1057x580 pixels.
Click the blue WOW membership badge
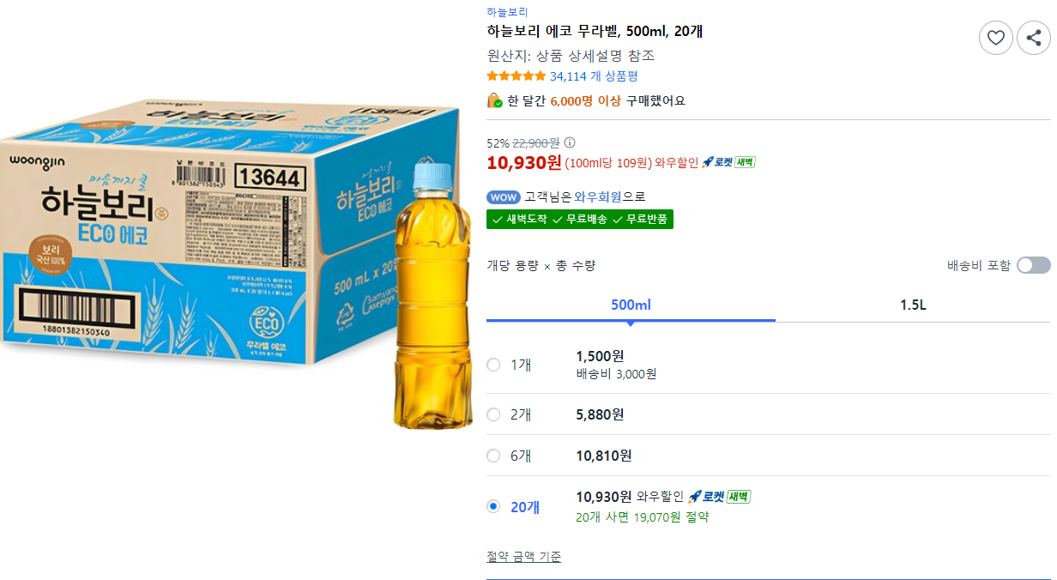(503, 197)
